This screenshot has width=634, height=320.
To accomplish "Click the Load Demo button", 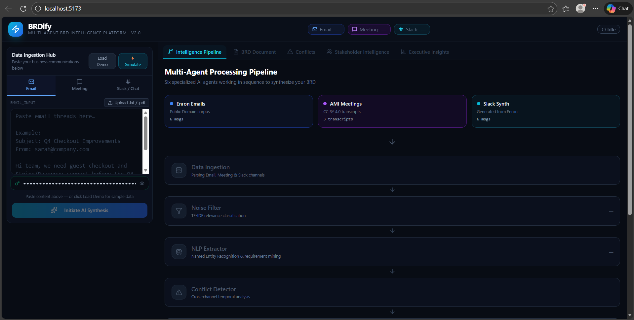I will click(102, 61).
